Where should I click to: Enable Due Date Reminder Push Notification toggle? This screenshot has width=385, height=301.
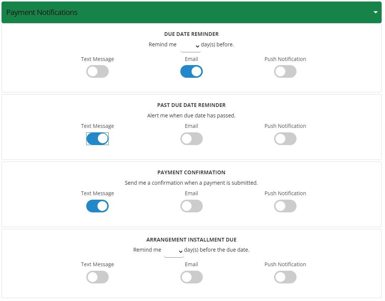coord(285,71)
